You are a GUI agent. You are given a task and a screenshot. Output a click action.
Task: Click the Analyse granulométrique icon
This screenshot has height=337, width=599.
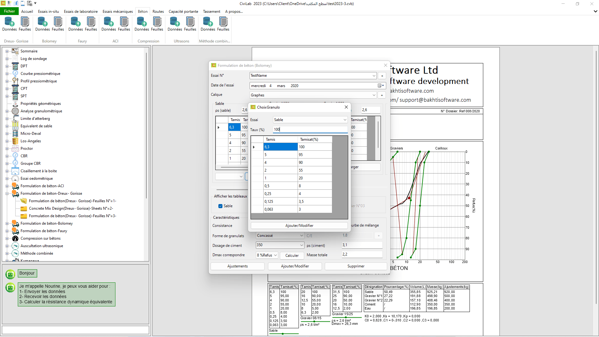(x=15, y=111)
